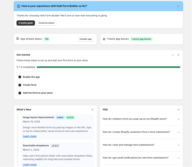Screen dimensions: 192x167
Task: Click the info icon in feedback banner
Action: click(x=19, y=6)
